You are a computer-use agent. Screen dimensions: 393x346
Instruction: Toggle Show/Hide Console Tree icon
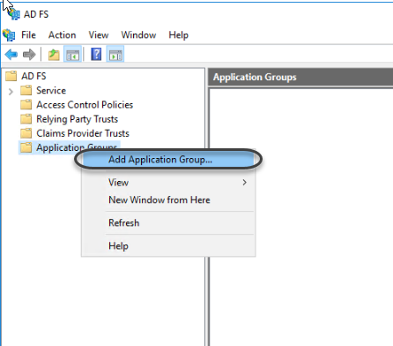click(72, 55)
